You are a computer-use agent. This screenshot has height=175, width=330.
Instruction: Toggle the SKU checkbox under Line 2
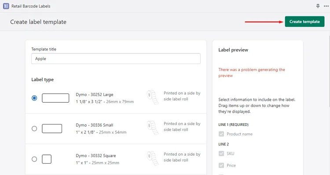pos(221,154)
